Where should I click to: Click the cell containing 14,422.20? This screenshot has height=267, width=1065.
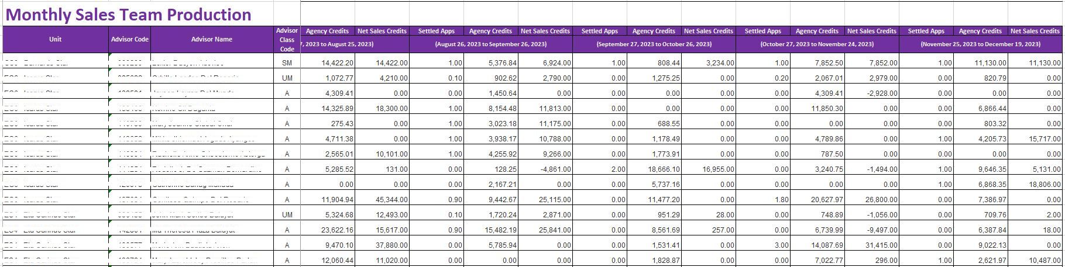click(x=329, y=63)
